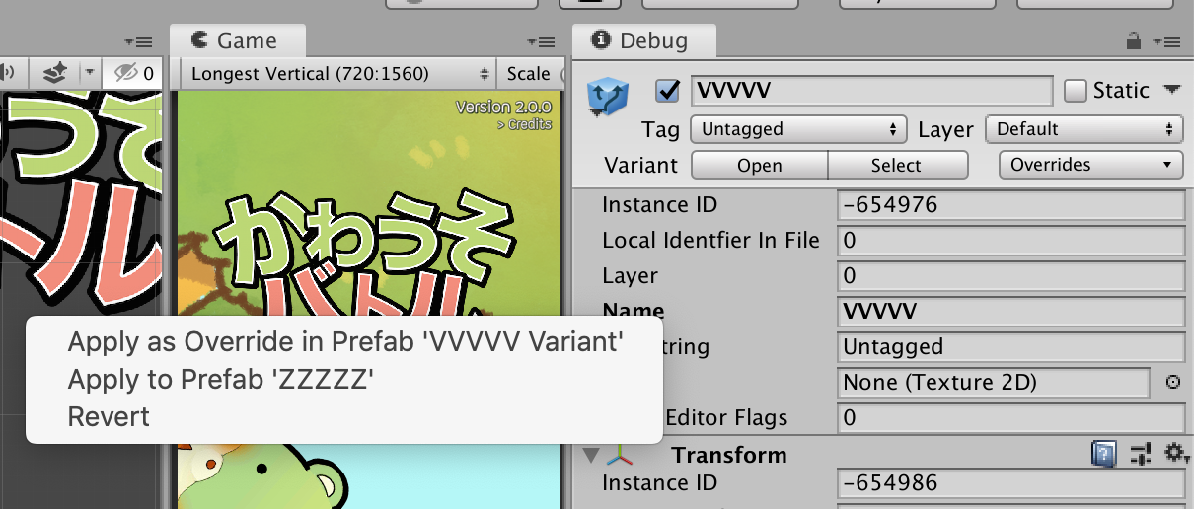
Task: Toggle the VVVVV active checkbox
Action: coord(668,91)
